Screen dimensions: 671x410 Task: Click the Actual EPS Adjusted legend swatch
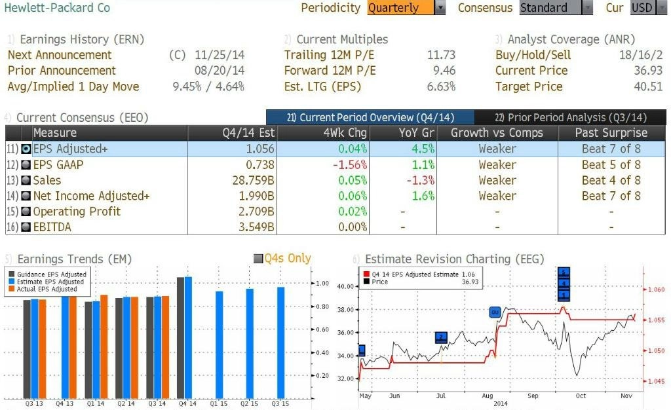tap(12, 289)
